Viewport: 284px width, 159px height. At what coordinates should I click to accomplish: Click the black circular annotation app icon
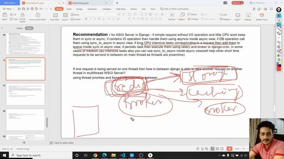click(279, 10)
